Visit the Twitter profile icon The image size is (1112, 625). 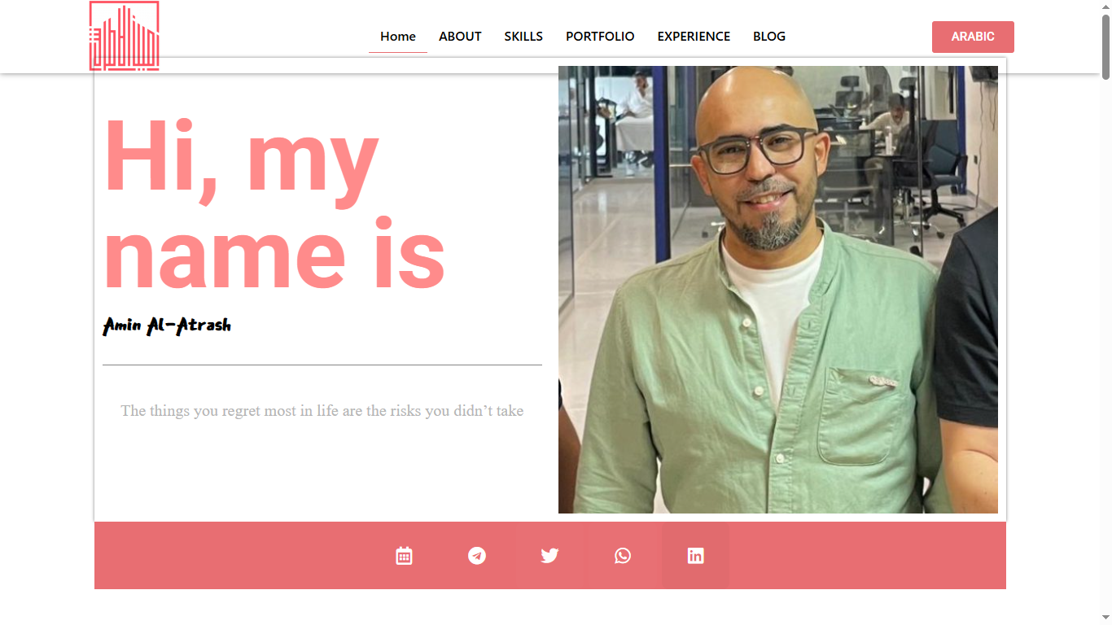[549, 556]
